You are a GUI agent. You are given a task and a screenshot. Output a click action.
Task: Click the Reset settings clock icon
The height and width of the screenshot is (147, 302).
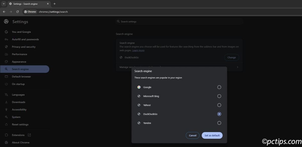[x=6, y=124]
